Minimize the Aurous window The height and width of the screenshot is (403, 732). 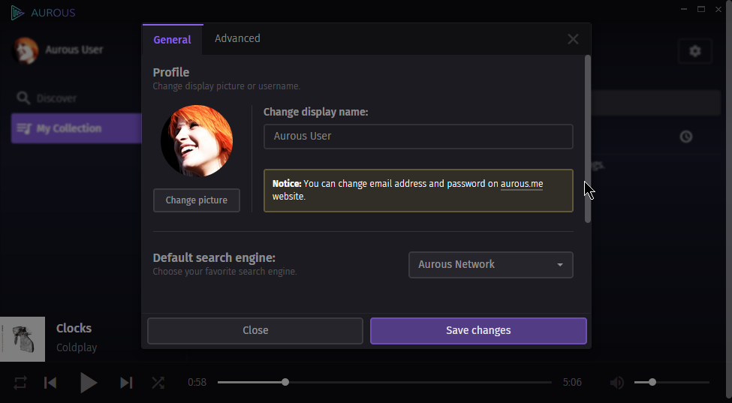click(x=684, y=9)
